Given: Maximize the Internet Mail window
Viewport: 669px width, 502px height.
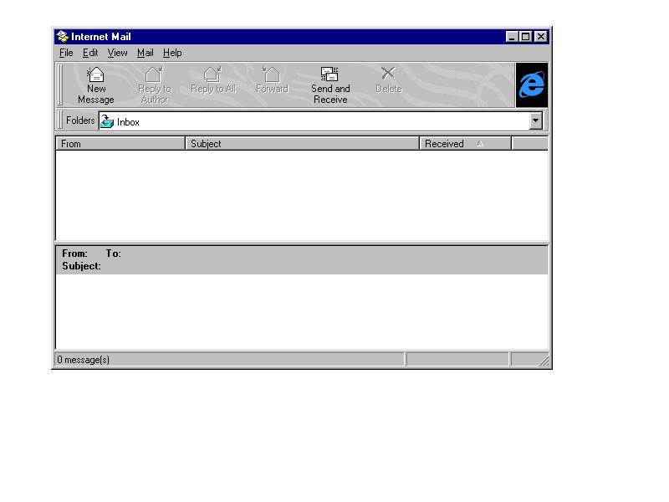Looking at the screenshot, I should [526, 37].
